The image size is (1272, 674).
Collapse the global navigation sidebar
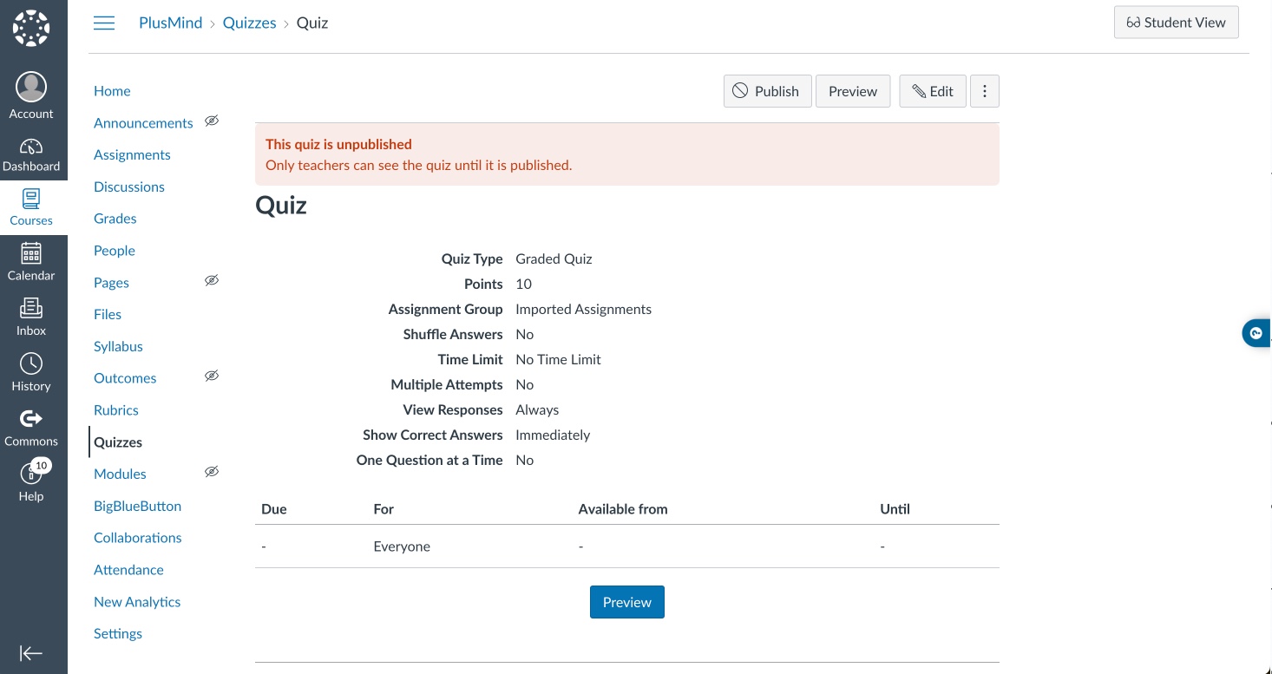(31, 653)
